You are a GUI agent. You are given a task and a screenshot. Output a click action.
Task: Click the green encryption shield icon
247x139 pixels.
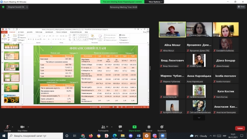(3, 7)
